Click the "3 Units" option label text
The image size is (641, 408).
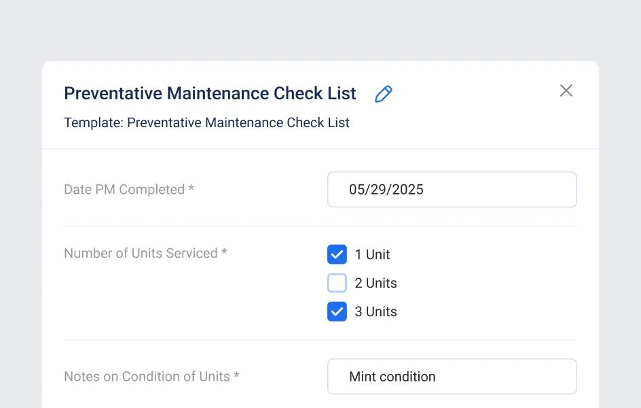point(376,311)
